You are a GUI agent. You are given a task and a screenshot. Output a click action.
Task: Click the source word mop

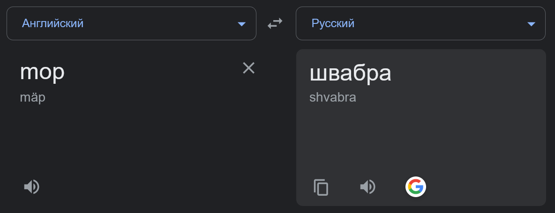(42, 72)
